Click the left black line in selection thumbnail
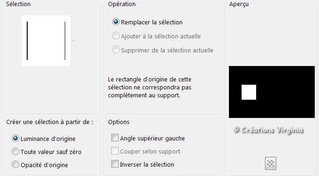 click(x=27, y=41)
